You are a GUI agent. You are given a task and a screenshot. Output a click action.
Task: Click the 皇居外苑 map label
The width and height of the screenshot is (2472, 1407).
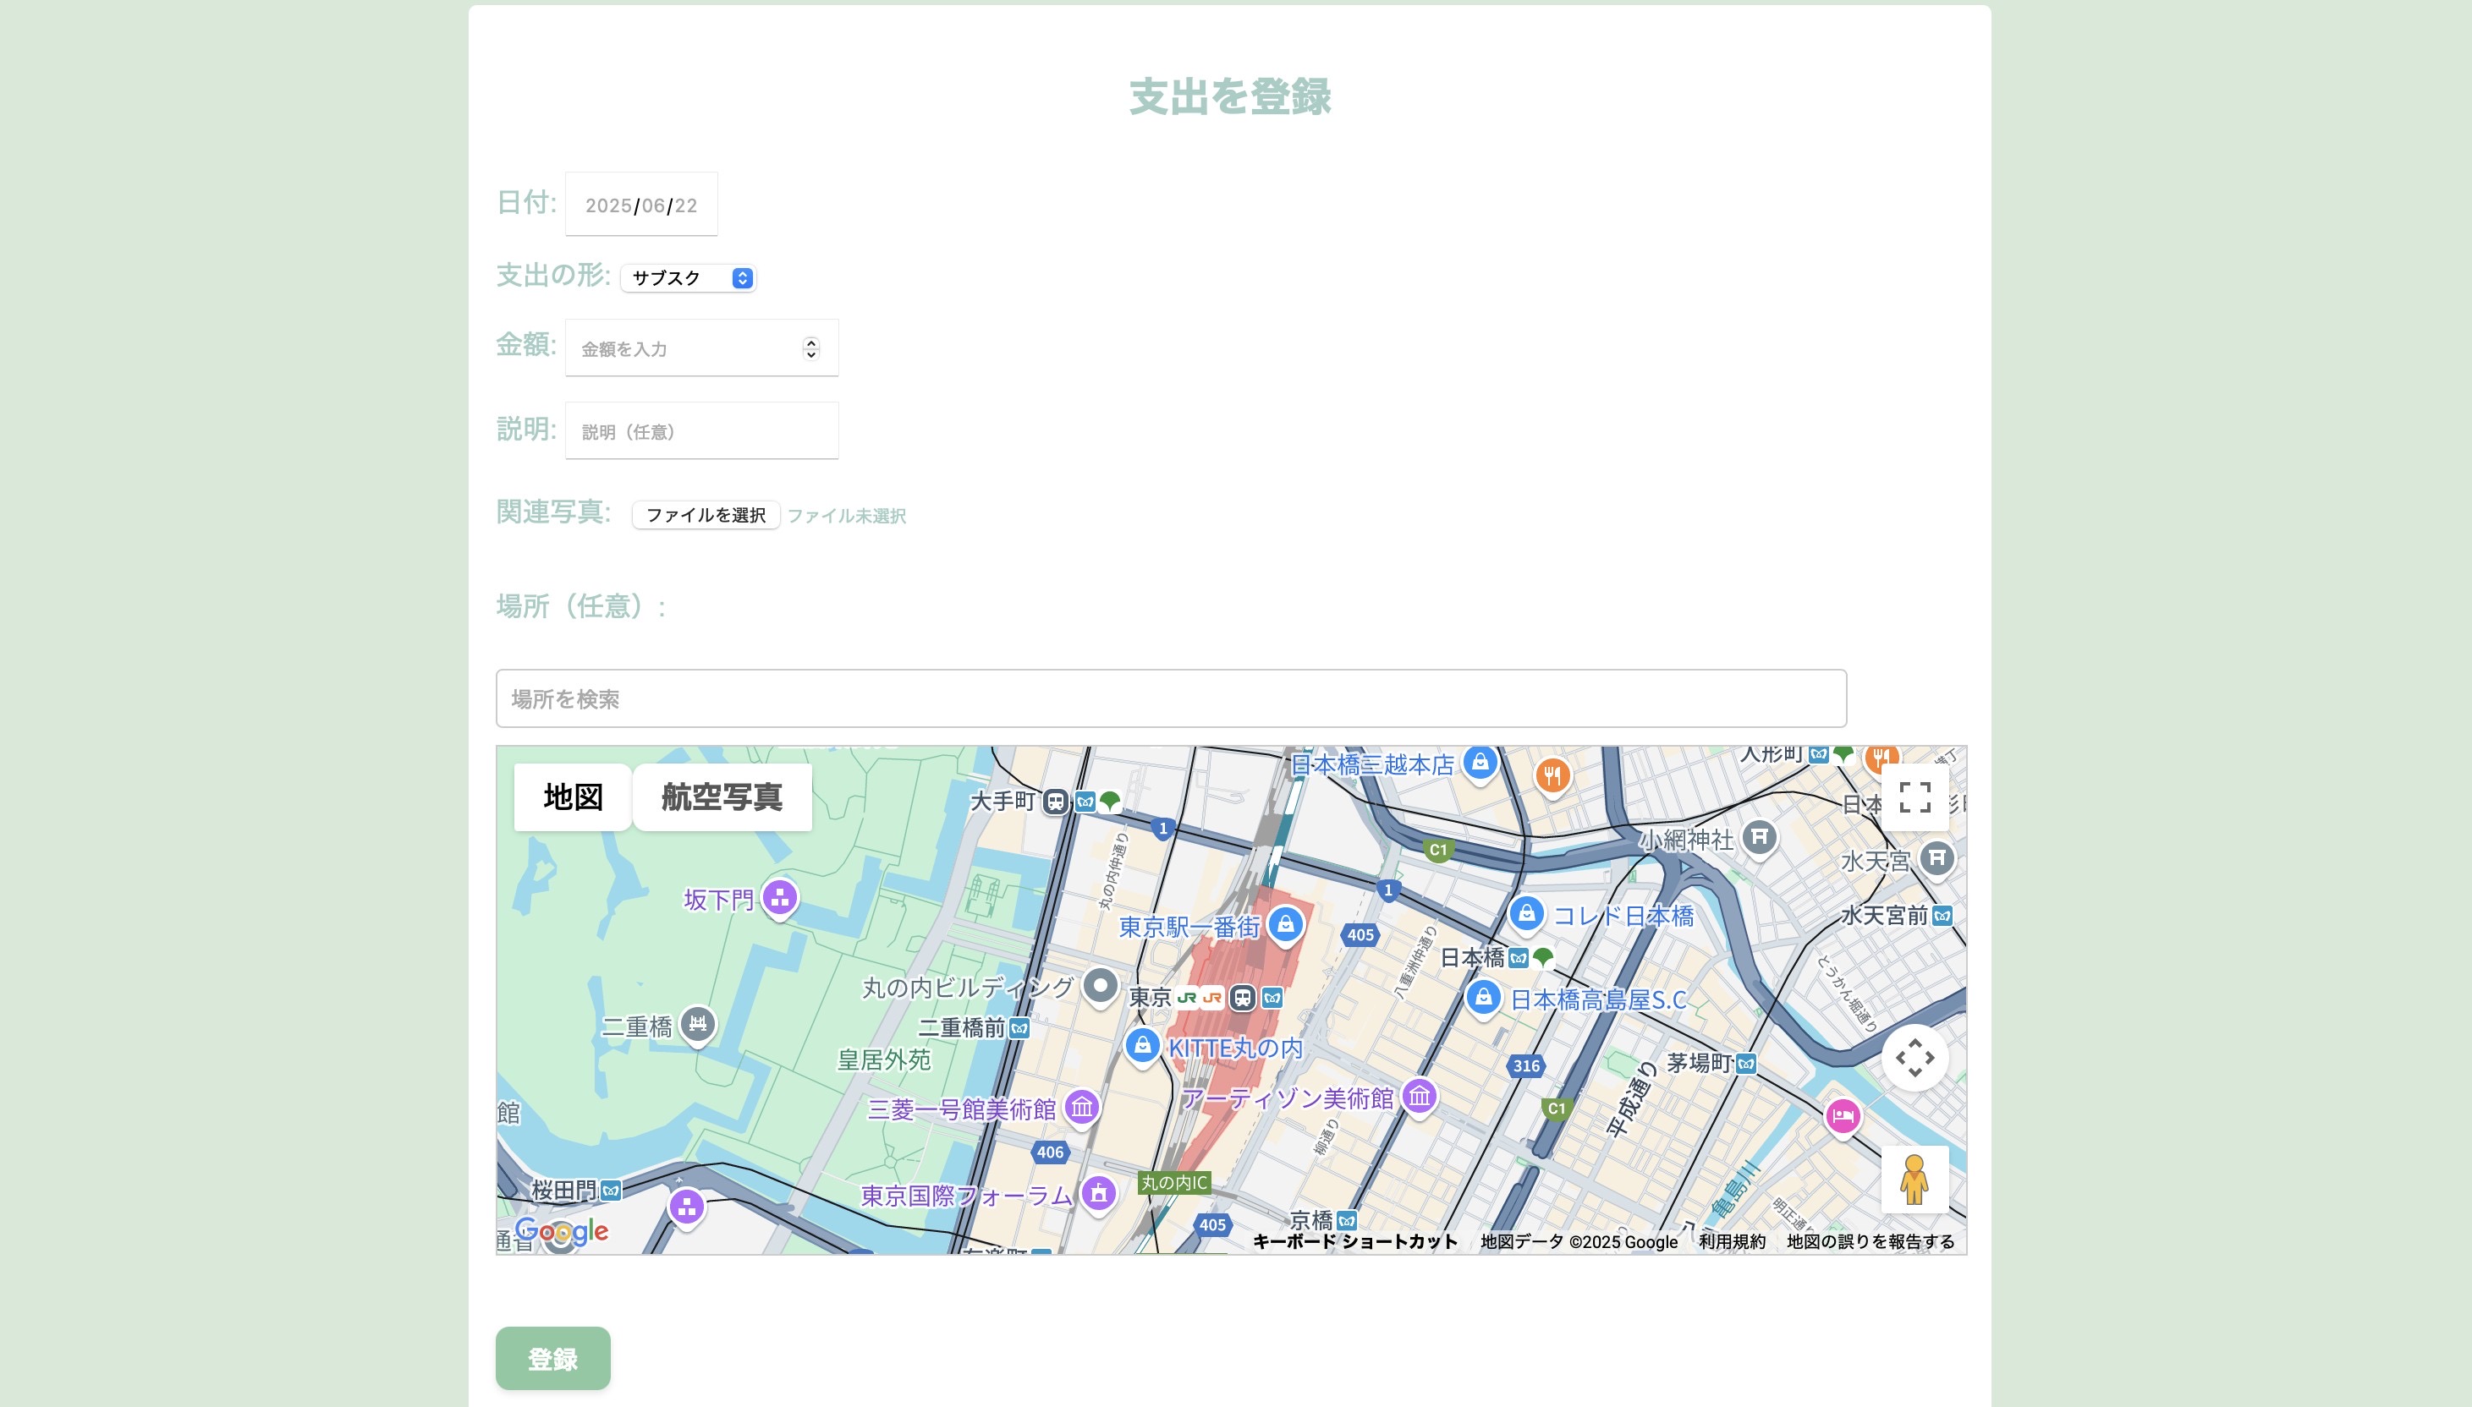click(883, 1060)
